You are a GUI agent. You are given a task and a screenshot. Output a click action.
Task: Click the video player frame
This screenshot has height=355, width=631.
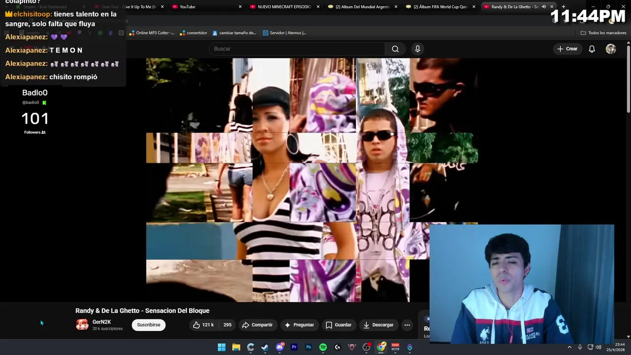(x=312, y=180)
